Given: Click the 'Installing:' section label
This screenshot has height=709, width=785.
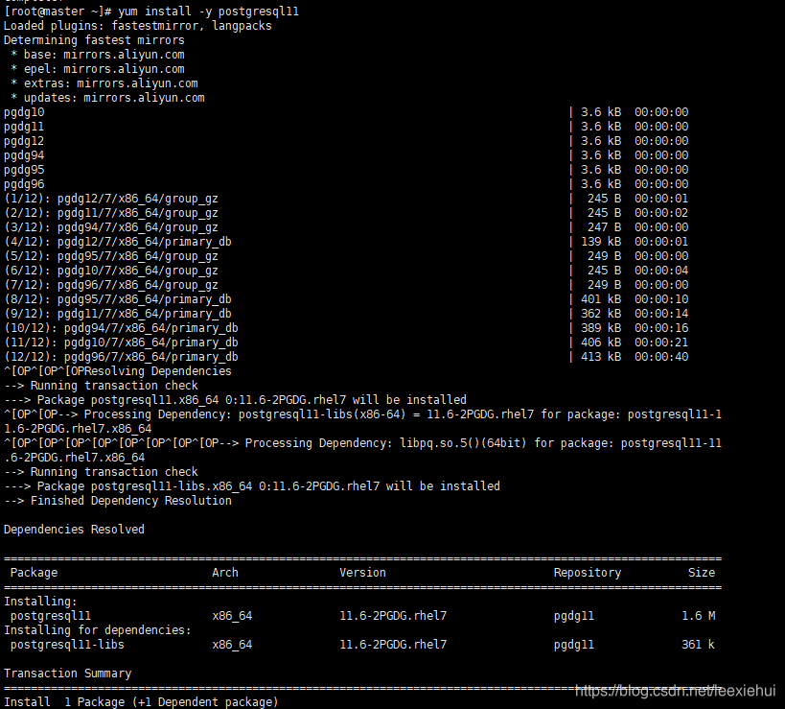Looking at the screenshot, I should 40,602.
